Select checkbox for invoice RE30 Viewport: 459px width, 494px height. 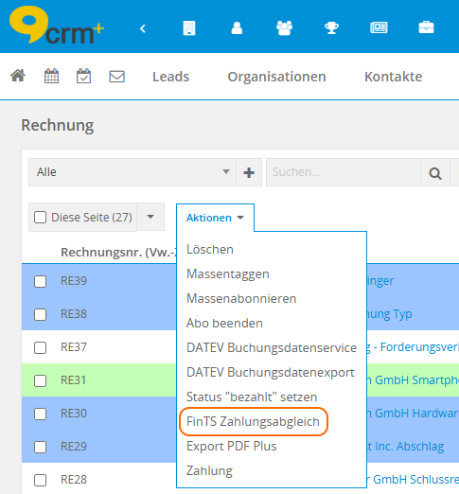(40, 414)
